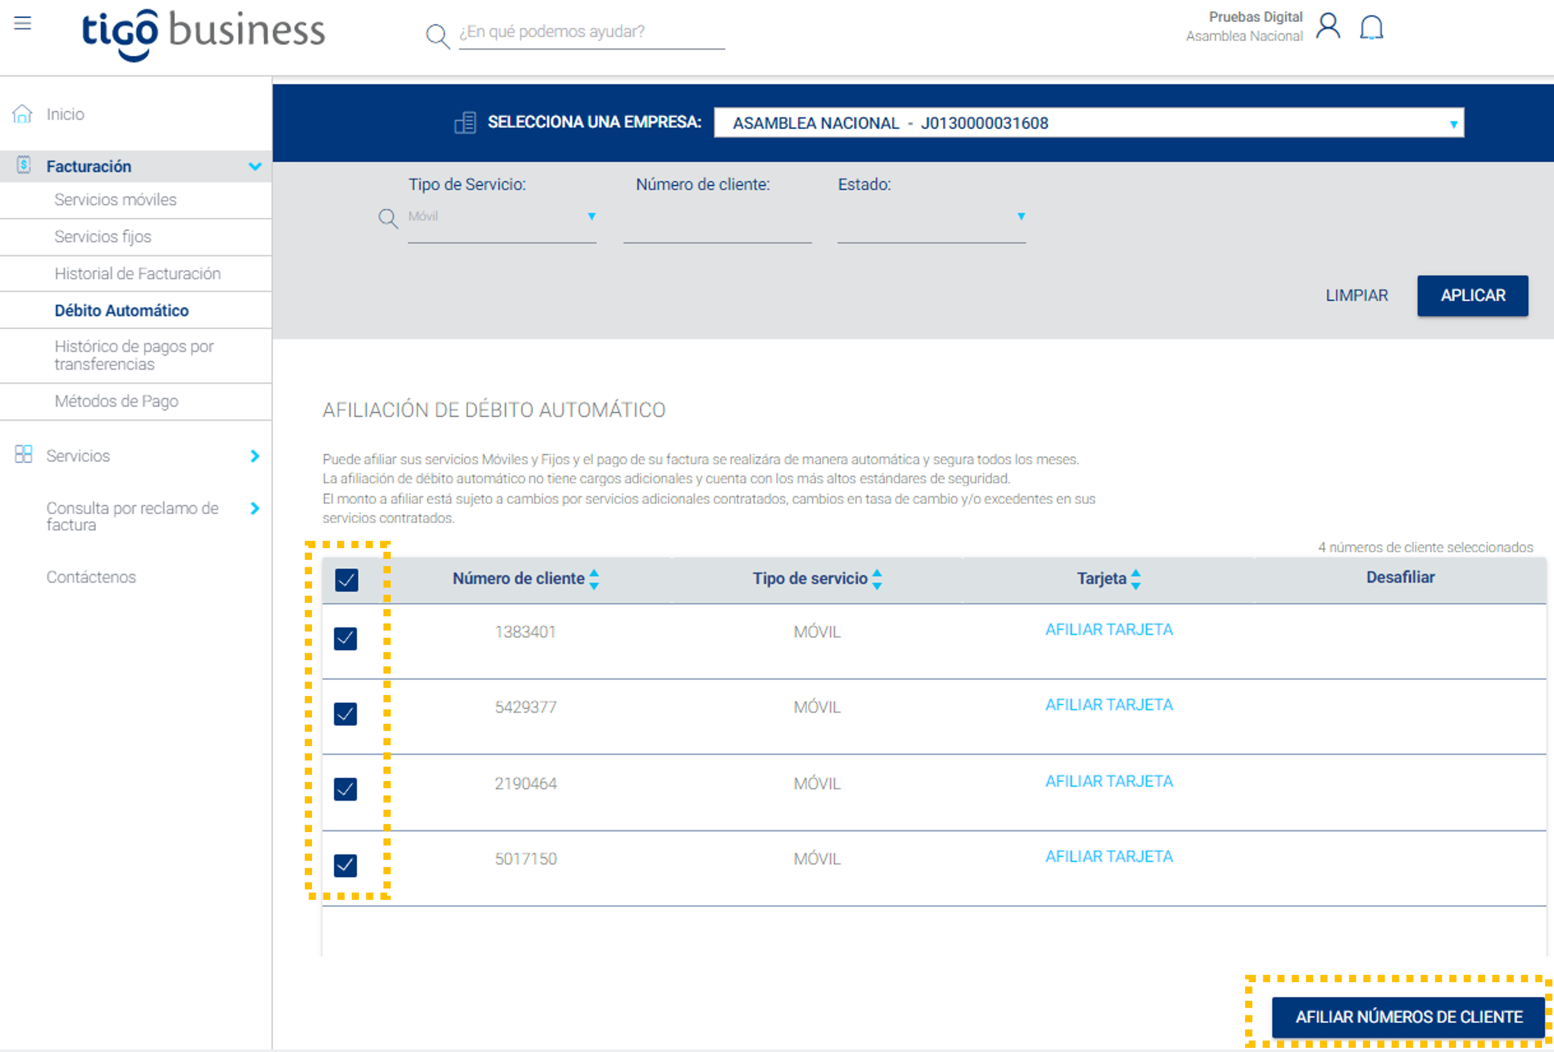Expand Consulta por reclamo de factura chevron
The width and height of the screenshot is (1554, 1052).
tap(255, 508)
